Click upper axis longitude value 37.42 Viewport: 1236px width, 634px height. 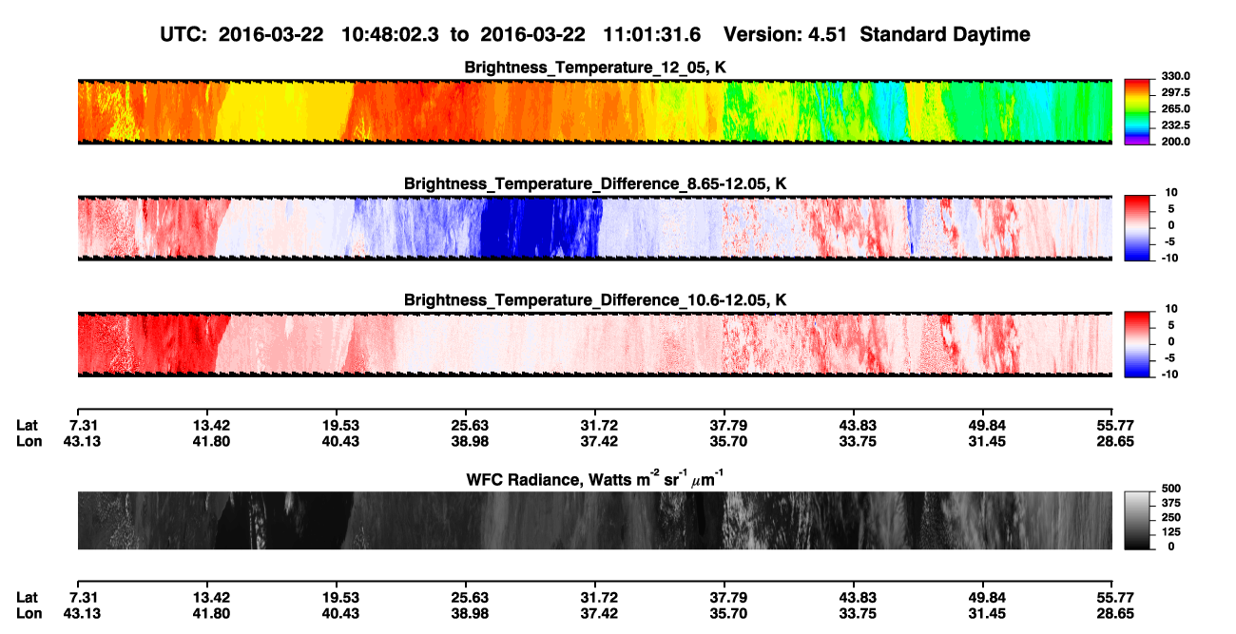598,441
